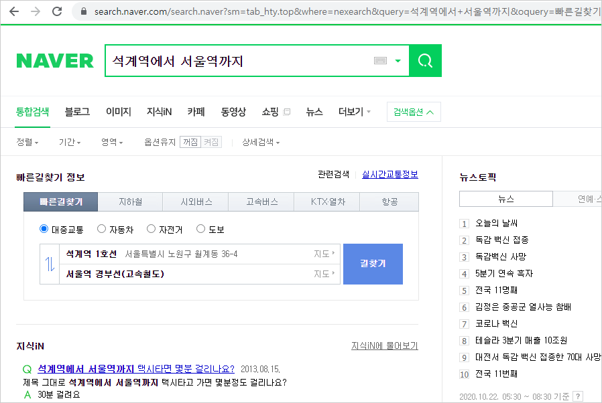Screen dimensions: 602x403
Task: Open news topic 코로나 백신
Action: click(x=496, y=323)
